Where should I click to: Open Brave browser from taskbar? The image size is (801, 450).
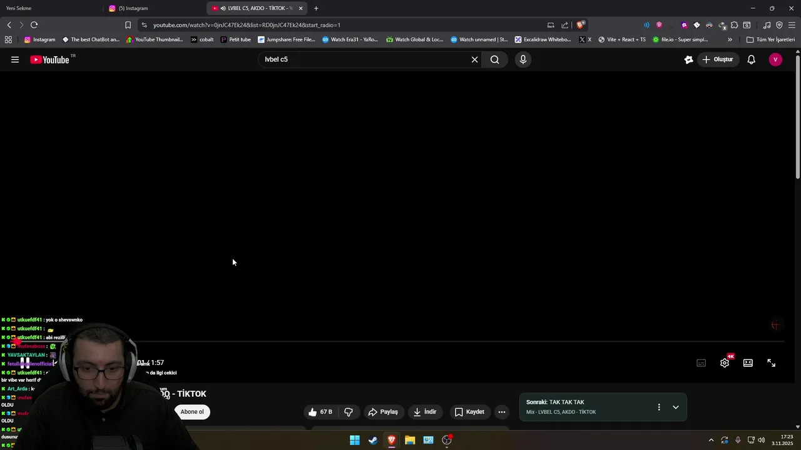pyautogui.click(x=392, y=440)
